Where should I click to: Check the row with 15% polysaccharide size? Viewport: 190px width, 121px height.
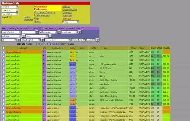tap(4, 64)
